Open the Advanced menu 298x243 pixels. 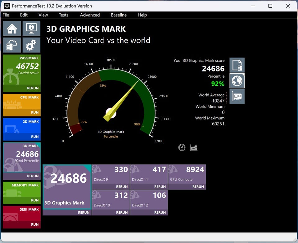pos(90,15)
